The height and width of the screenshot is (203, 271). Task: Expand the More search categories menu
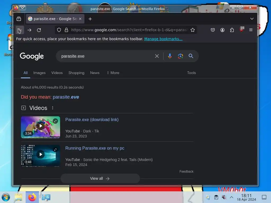(x=113, y=73)
